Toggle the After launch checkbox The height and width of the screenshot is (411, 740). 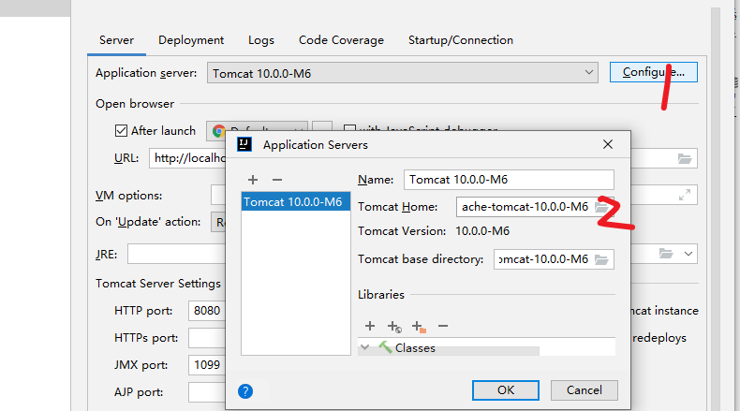121,131
